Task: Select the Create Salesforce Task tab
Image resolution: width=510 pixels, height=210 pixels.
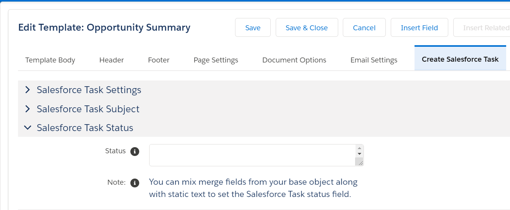Action: [460, 59]
